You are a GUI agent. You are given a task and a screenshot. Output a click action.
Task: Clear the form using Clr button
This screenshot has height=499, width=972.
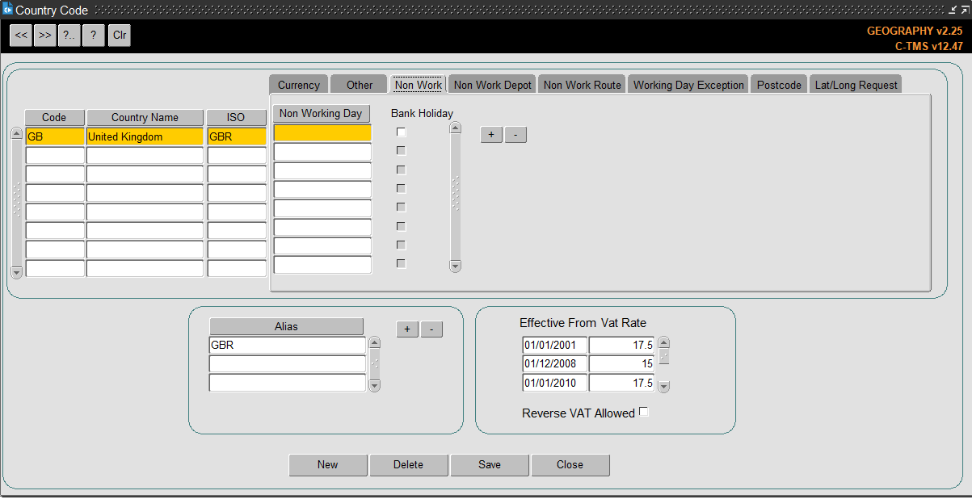(120, 36)
